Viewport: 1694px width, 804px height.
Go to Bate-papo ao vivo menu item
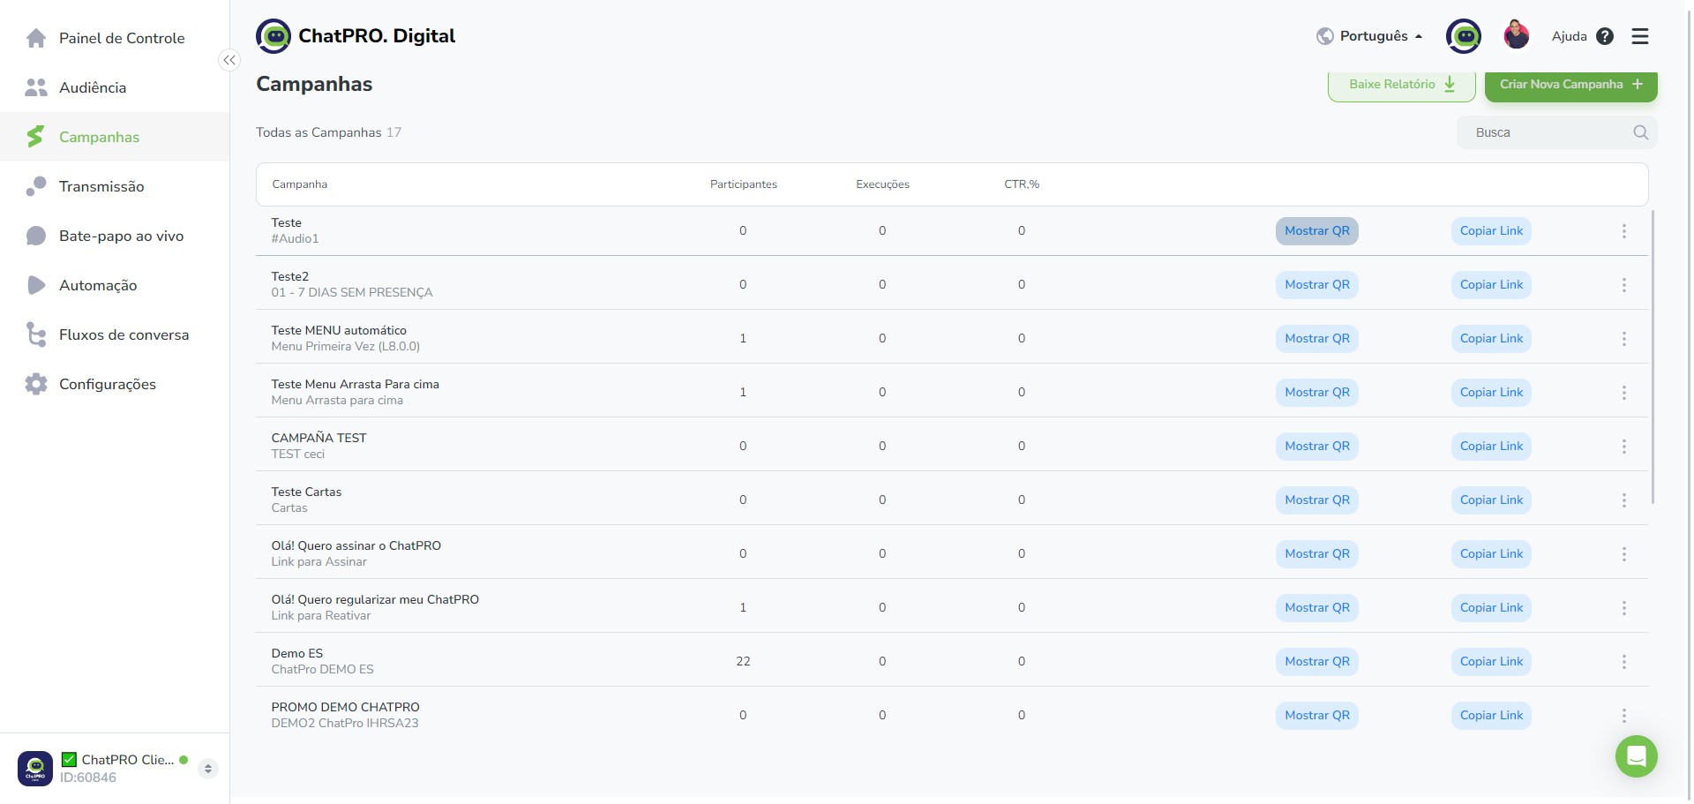coord(115,236)
